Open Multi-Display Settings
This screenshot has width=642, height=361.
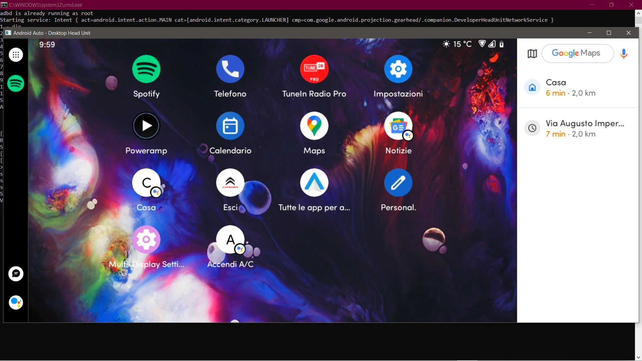click(146, 239)
